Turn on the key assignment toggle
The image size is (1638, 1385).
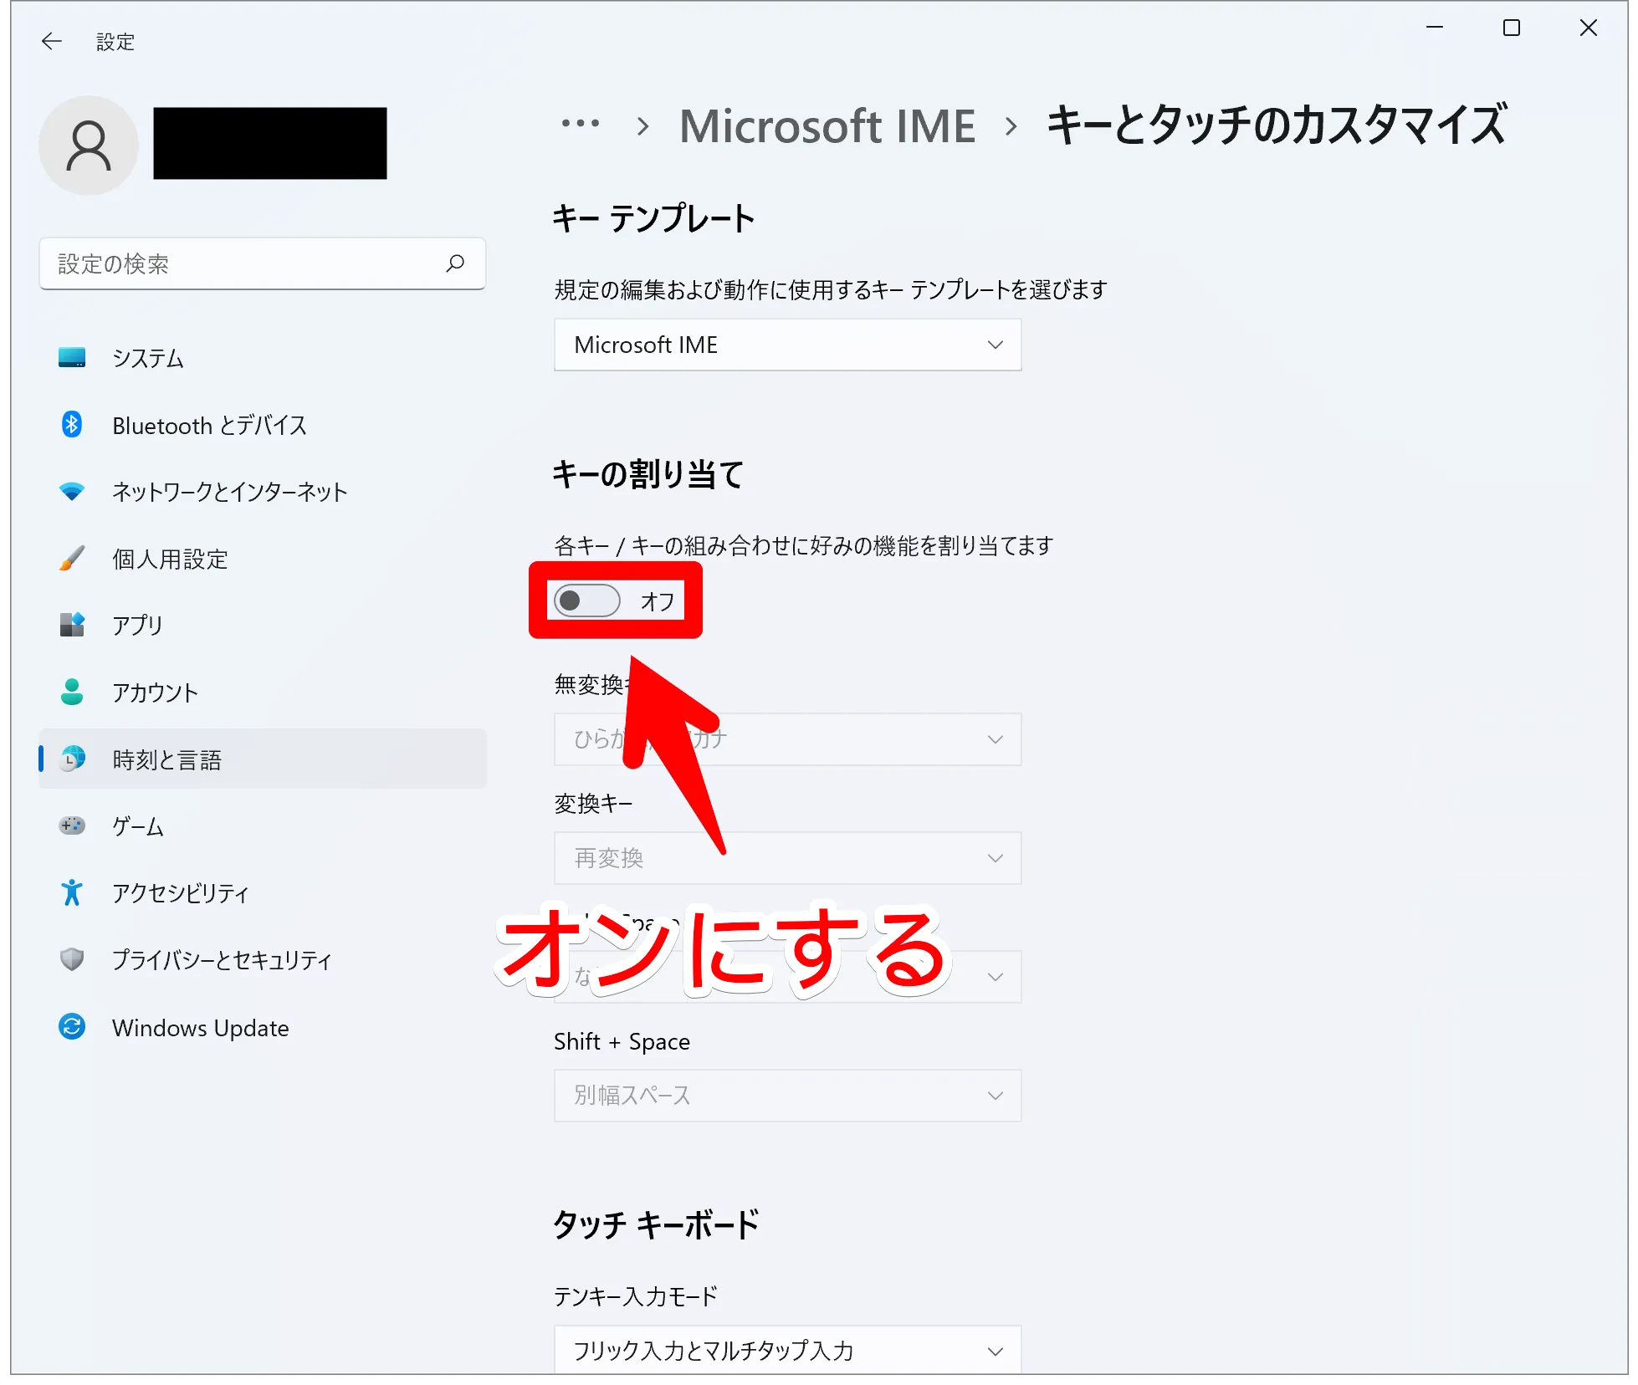tap(587, 601)
